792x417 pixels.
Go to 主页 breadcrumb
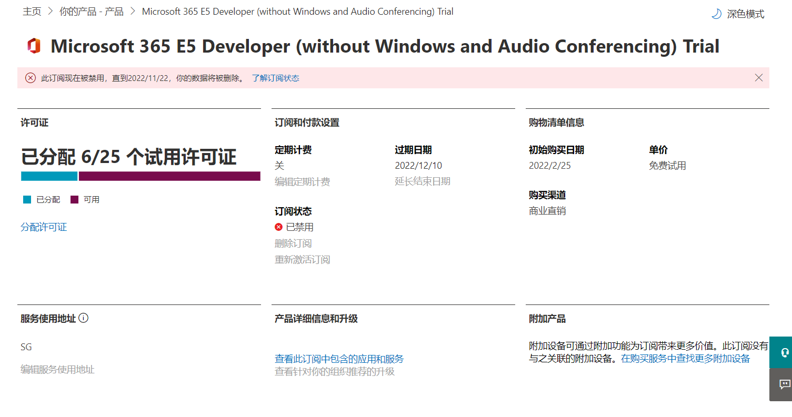pos(32,12)
